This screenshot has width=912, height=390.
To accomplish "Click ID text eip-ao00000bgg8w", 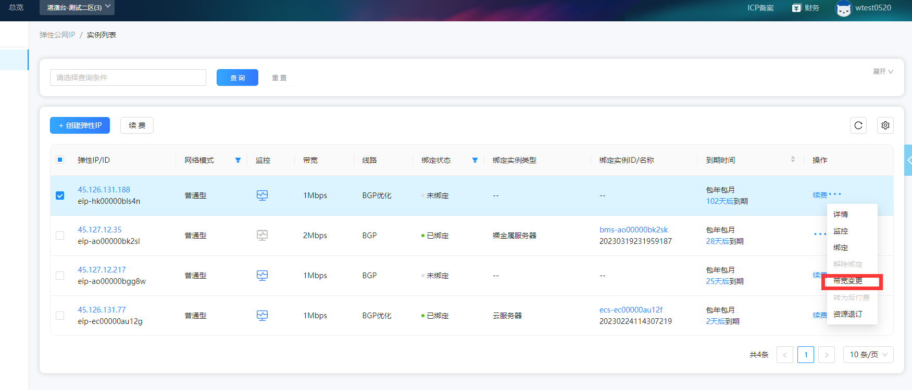I will [x=111, y=281].
